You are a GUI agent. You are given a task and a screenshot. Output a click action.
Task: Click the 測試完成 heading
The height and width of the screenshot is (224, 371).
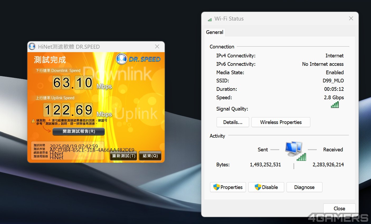[50, 60]
